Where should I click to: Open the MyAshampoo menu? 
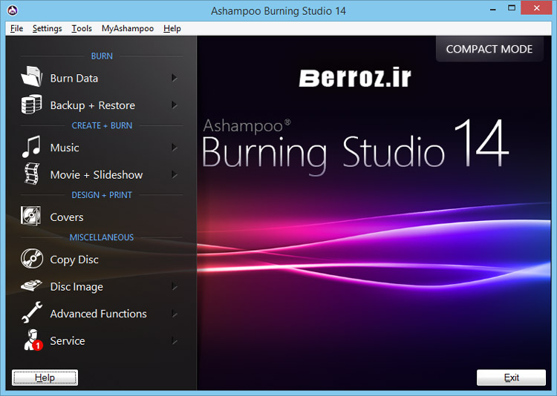(128, 28)
